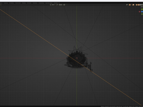
Task: Expand the gizmo options dropdown arrow
Action: coord(131,5)
